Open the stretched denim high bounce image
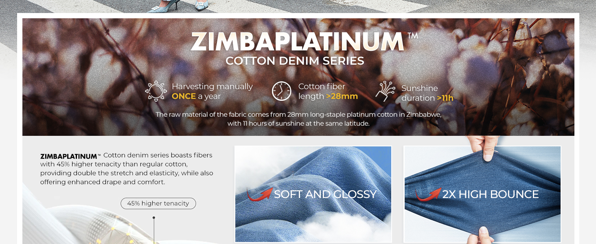Image resolution: width=596 pixels, height=244 pixels. click(x=482, y=194)
